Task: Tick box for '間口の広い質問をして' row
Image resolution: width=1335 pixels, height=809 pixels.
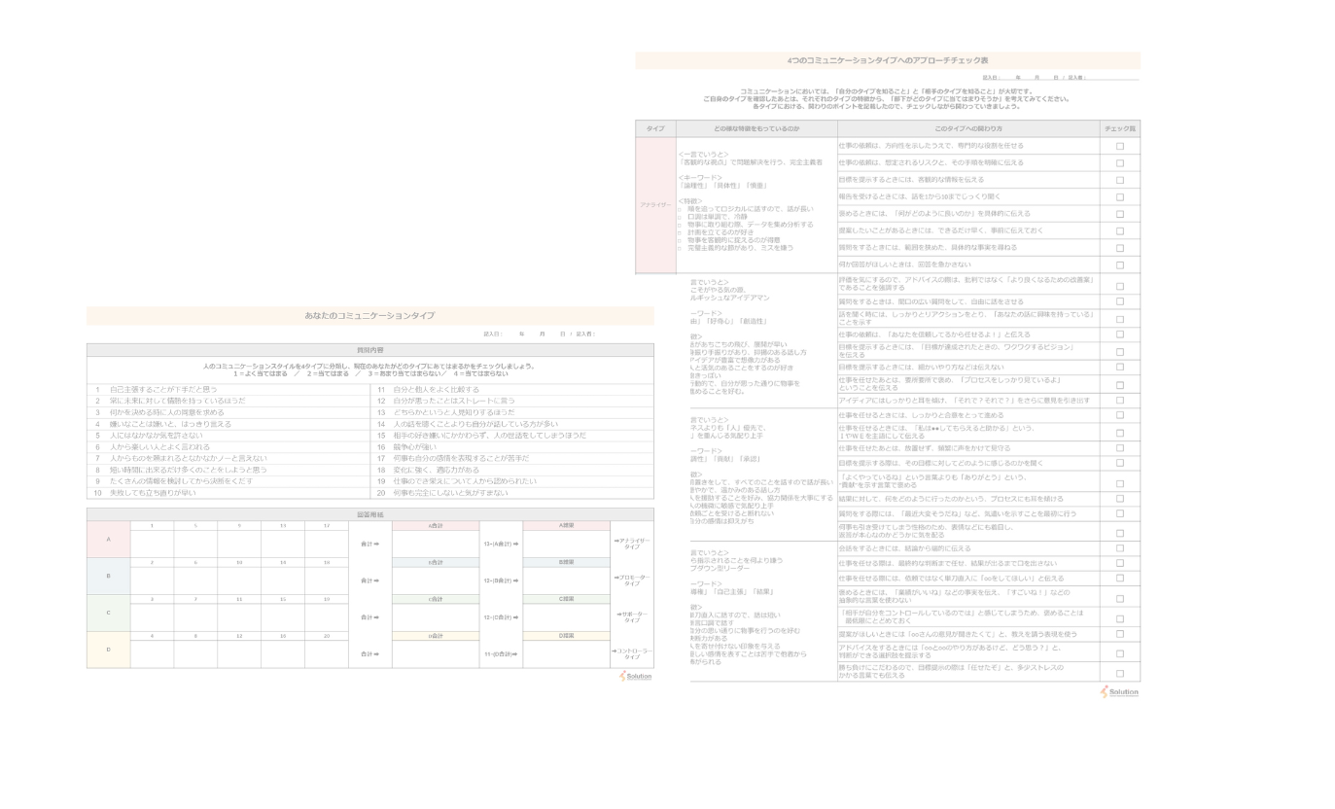Action: click(x=1119, y=302)
